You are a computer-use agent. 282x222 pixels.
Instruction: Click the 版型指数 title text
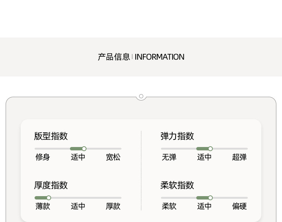click(x=51, y=136)
